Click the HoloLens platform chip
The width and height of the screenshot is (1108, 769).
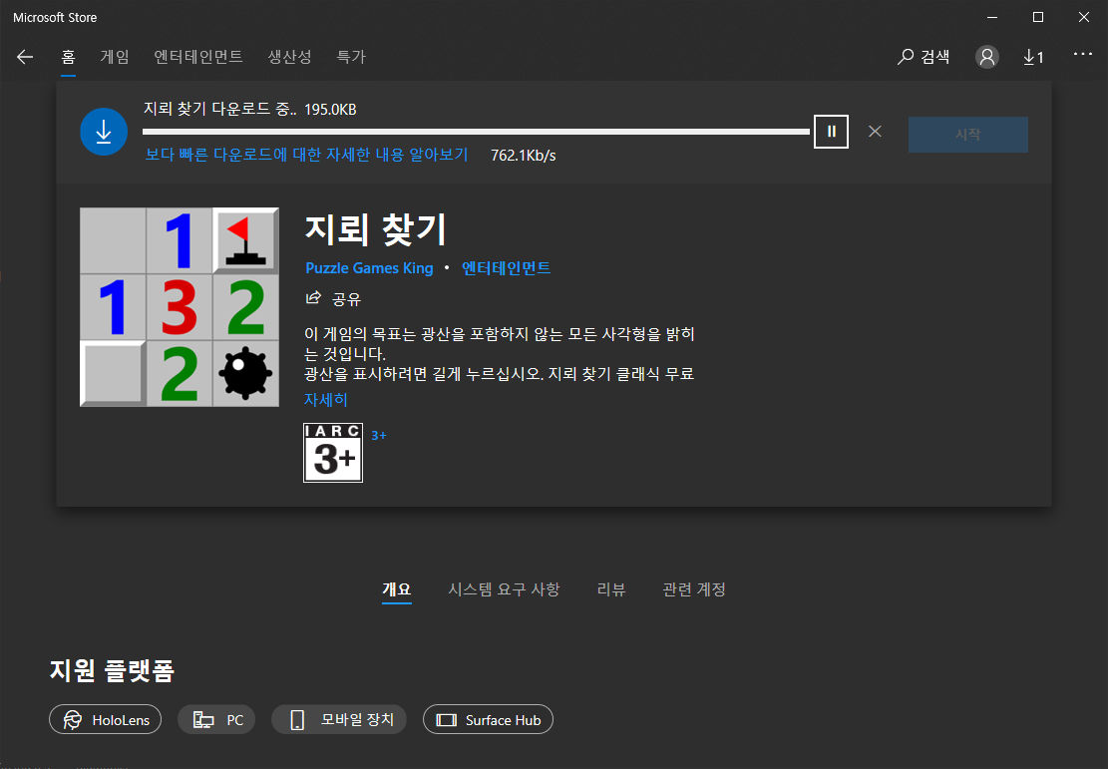[106, 719]
